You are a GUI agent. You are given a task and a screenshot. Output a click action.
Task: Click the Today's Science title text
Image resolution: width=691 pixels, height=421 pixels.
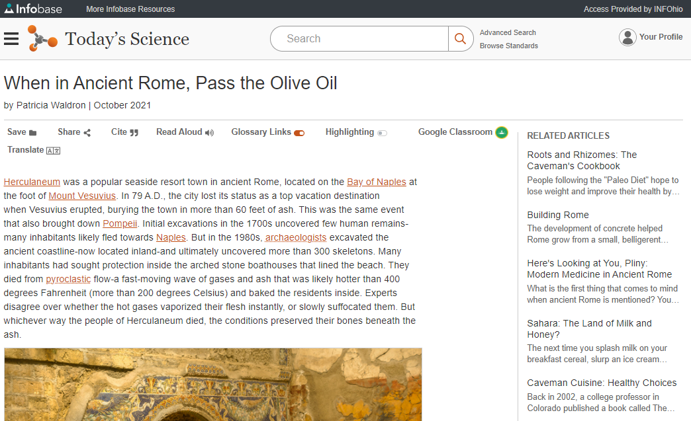127,39
